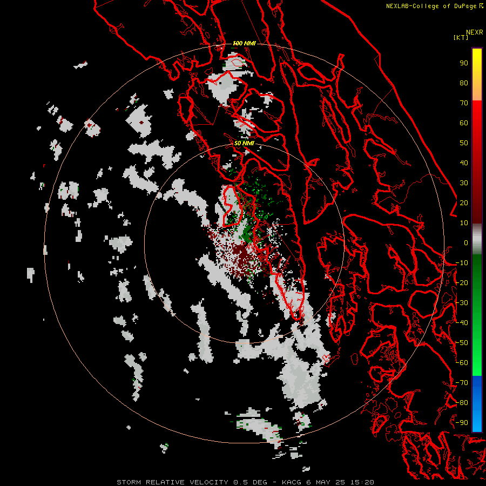This screenshot has height=486, width=486.
Task: Click the 70 value on color scale
Action: [464, 103]
